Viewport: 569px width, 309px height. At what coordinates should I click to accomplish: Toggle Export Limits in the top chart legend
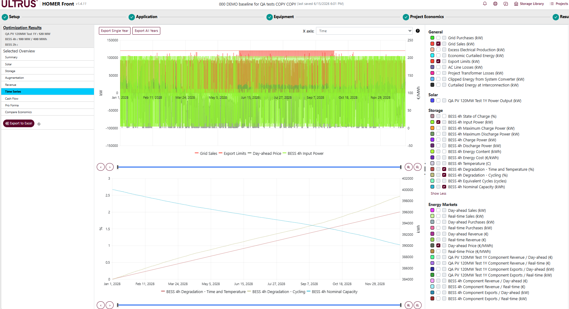pyautogui.click(x=232, y=154)
